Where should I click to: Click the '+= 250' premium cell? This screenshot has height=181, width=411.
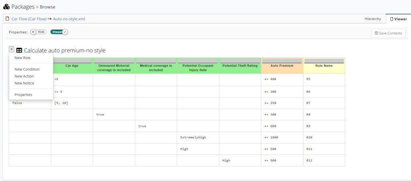click(282, 103)
